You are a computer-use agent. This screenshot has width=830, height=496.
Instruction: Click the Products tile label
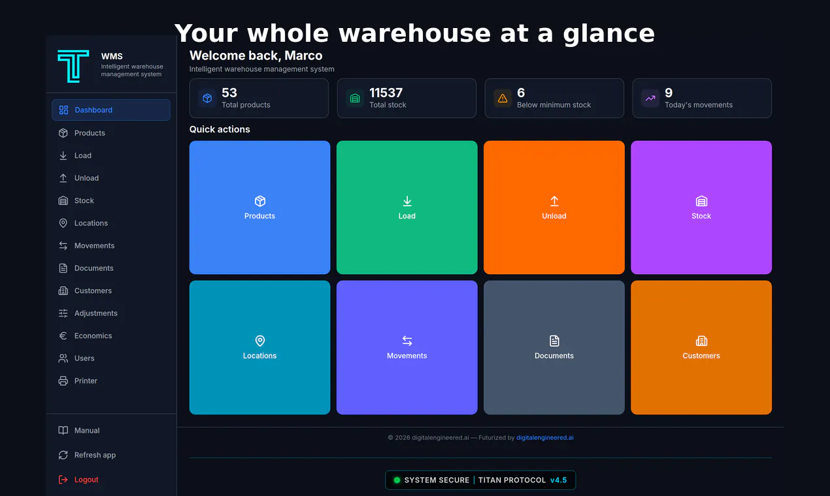(260, 216)
